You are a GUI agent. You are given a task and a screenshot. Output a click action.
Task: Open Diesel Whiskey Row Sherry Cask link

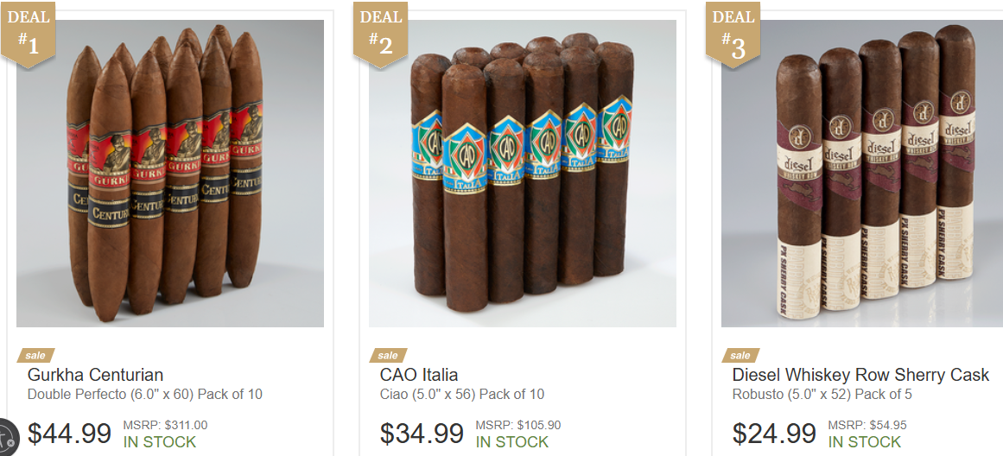pos(860,375)
